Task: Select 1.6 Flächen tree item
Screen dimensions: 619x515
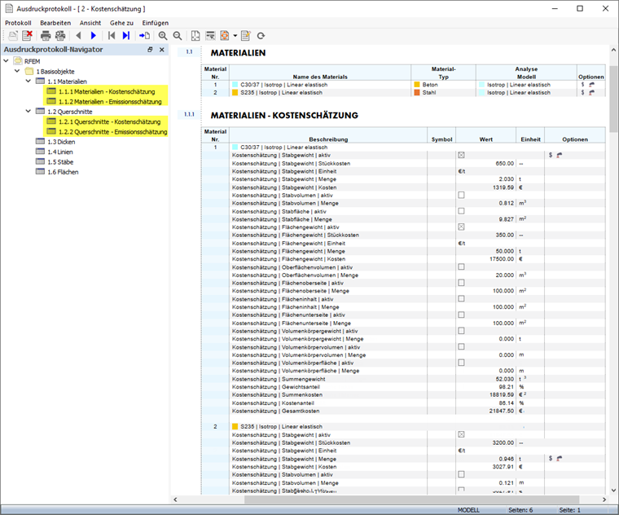Action: [63, 172]
